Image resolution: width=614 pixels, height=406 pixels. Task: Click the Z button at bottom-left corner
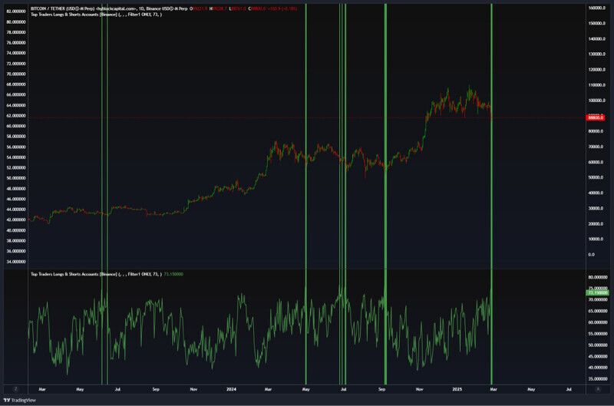[x=15, y=388]
